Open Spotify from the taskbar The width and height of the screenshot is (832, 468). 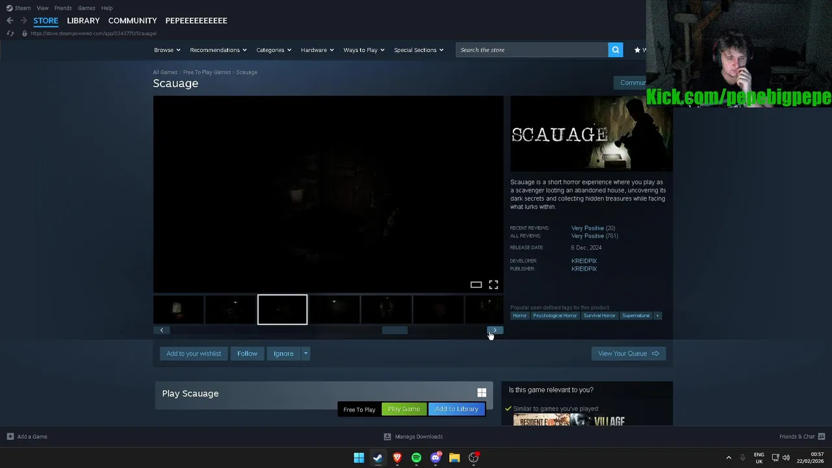[x=416, y=458]
